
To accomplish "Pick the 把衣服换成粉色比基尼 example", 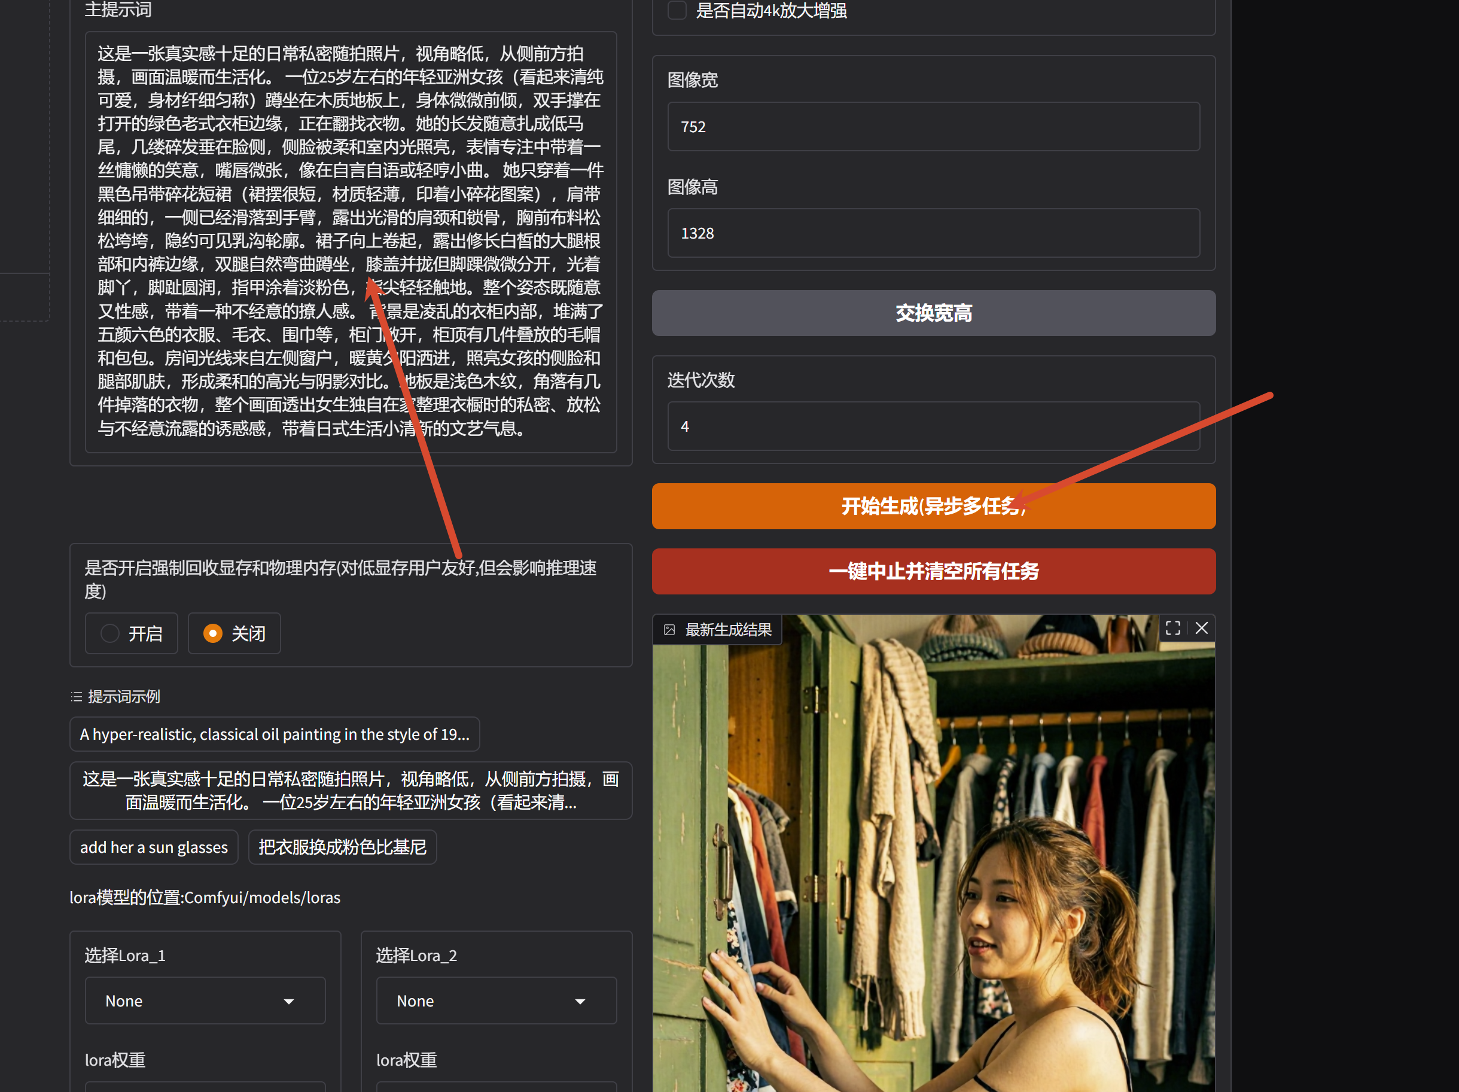I will (342, 847).
